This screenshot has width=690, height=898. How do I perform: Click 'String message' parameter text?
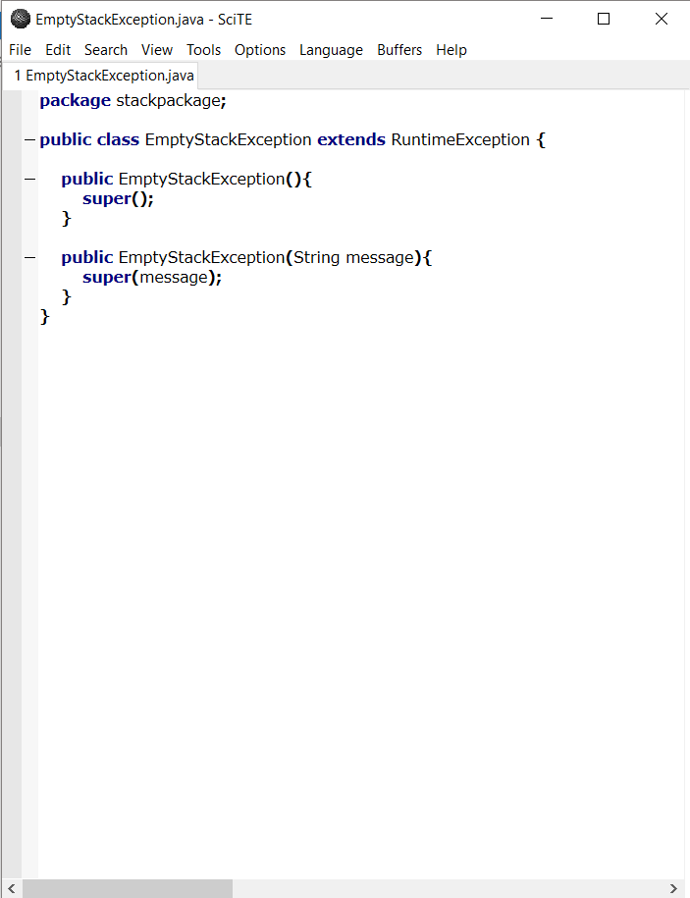(x=353, y=258)
